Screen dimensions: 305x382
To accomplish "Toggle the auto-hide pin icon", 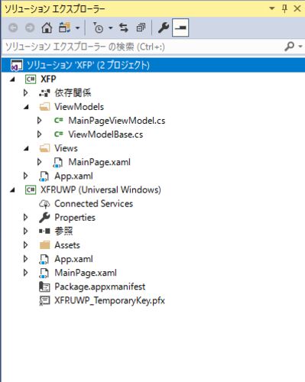I will coord(285,8).
